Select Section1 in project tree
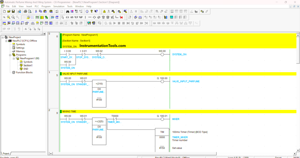The height and width of the screenshot is (158, 300). click(28, 66)
